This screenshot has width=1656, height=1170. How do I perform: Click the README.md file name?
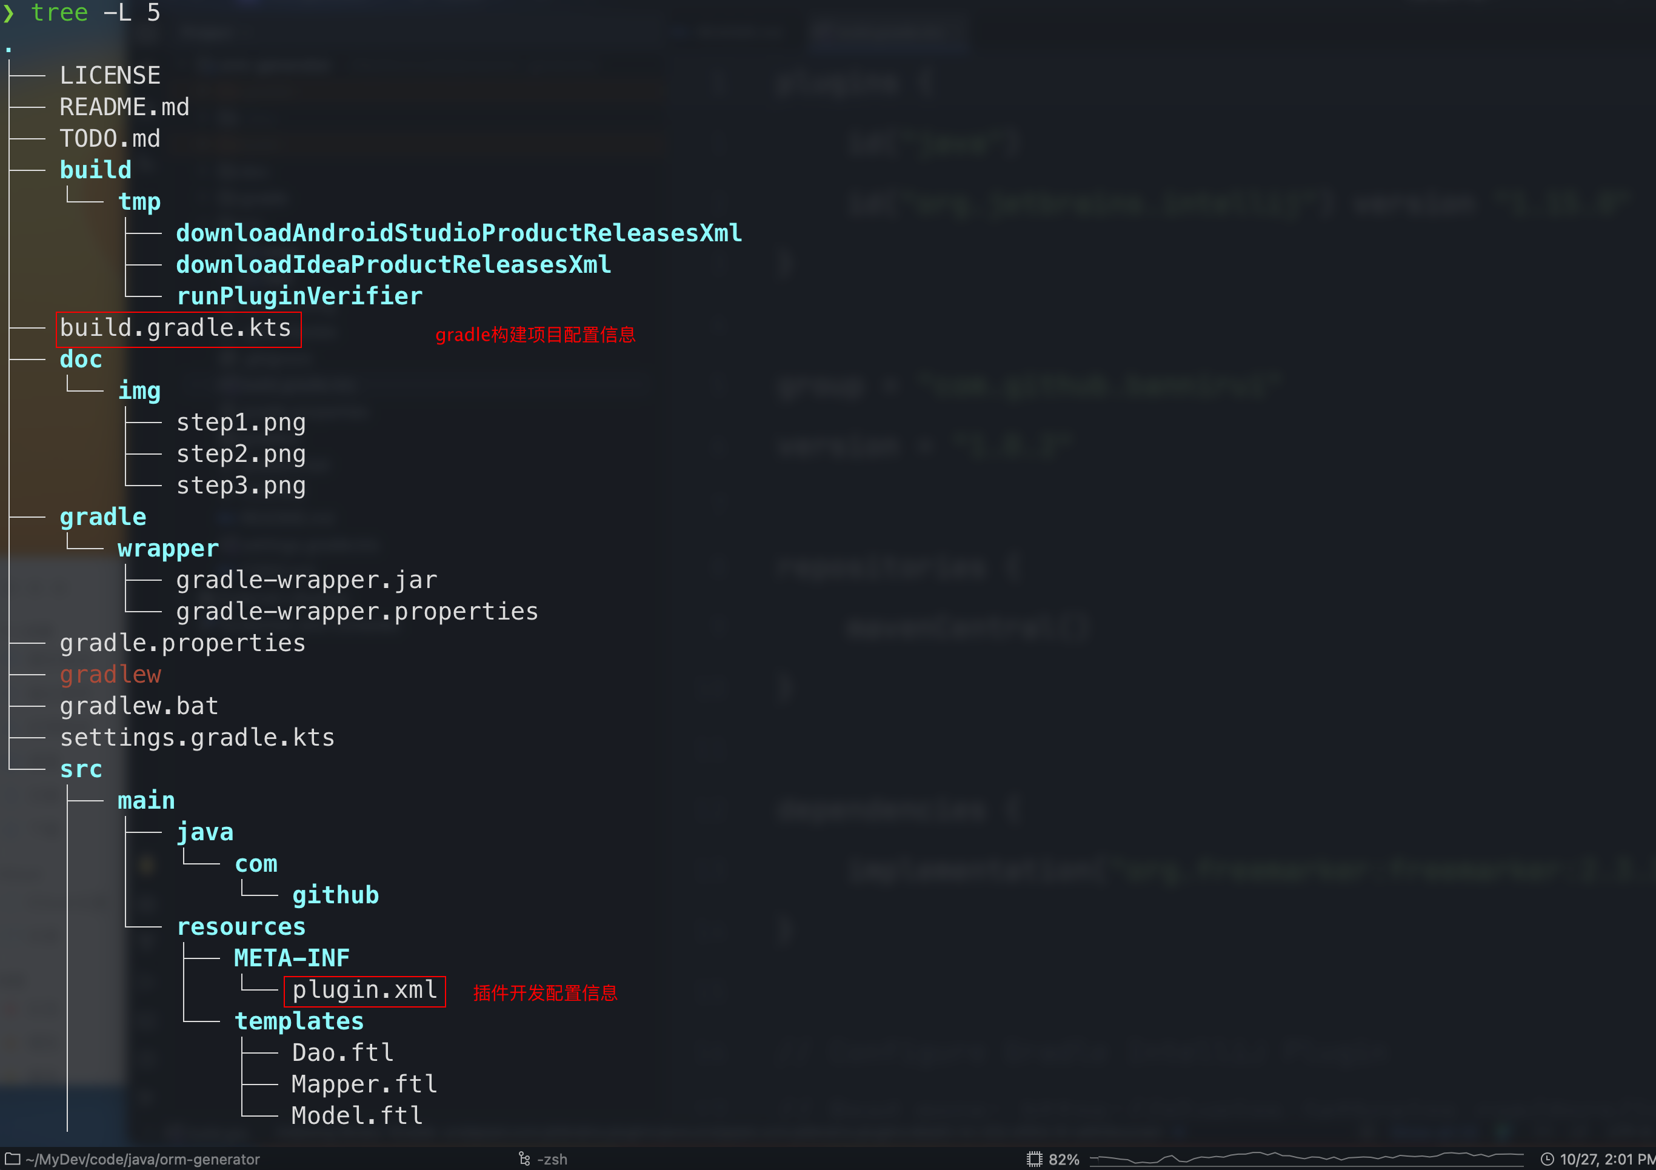(124, 107)
